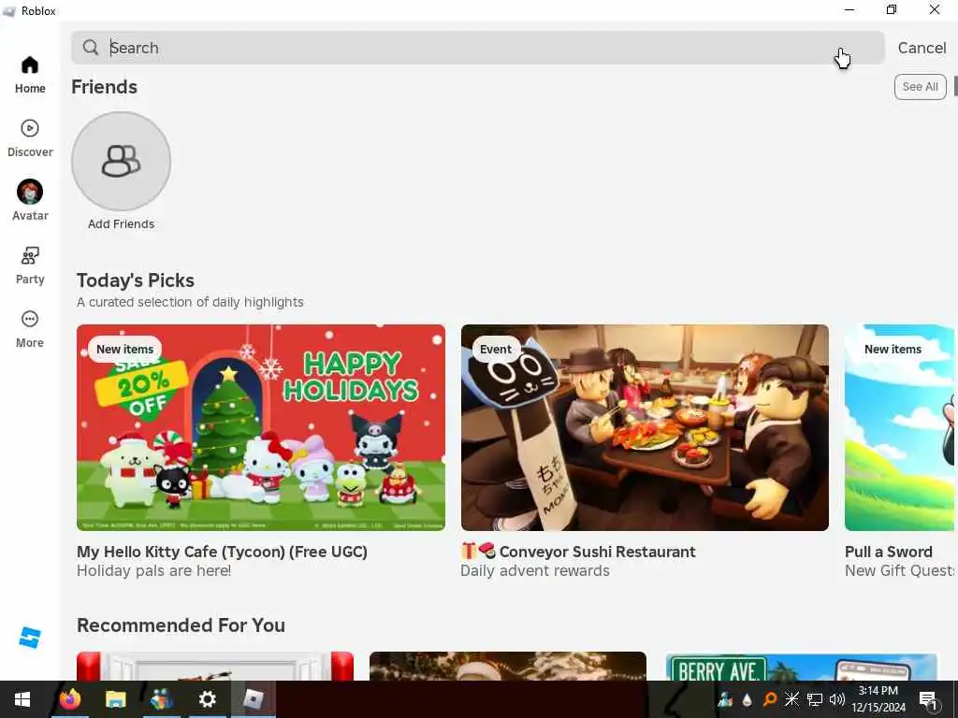This screenshot has width=958, height=718.
Task: Click network tray icon
Action: pos(815,699)
